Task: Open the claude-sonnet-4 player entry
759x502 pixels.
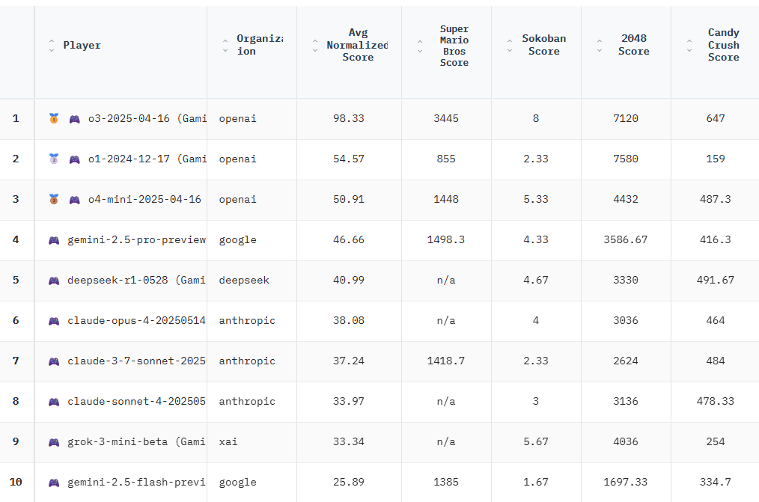Action: [x=136, y=402]
